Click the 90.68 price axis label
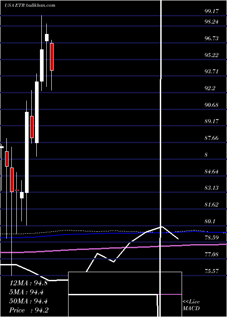The width and height of the screenshot is (227, 317). 212,105
